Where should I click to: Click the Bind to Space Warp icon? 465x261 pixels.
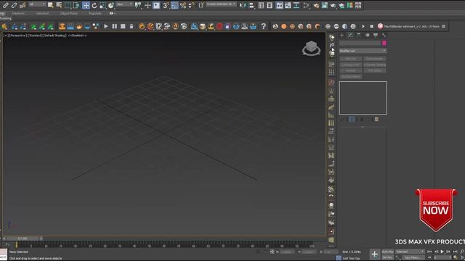(x=23, y=5)
